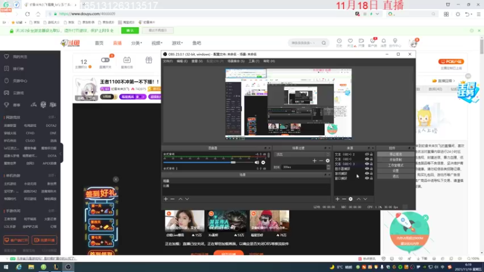Toggle lock on window capture source

click(371, 178)
